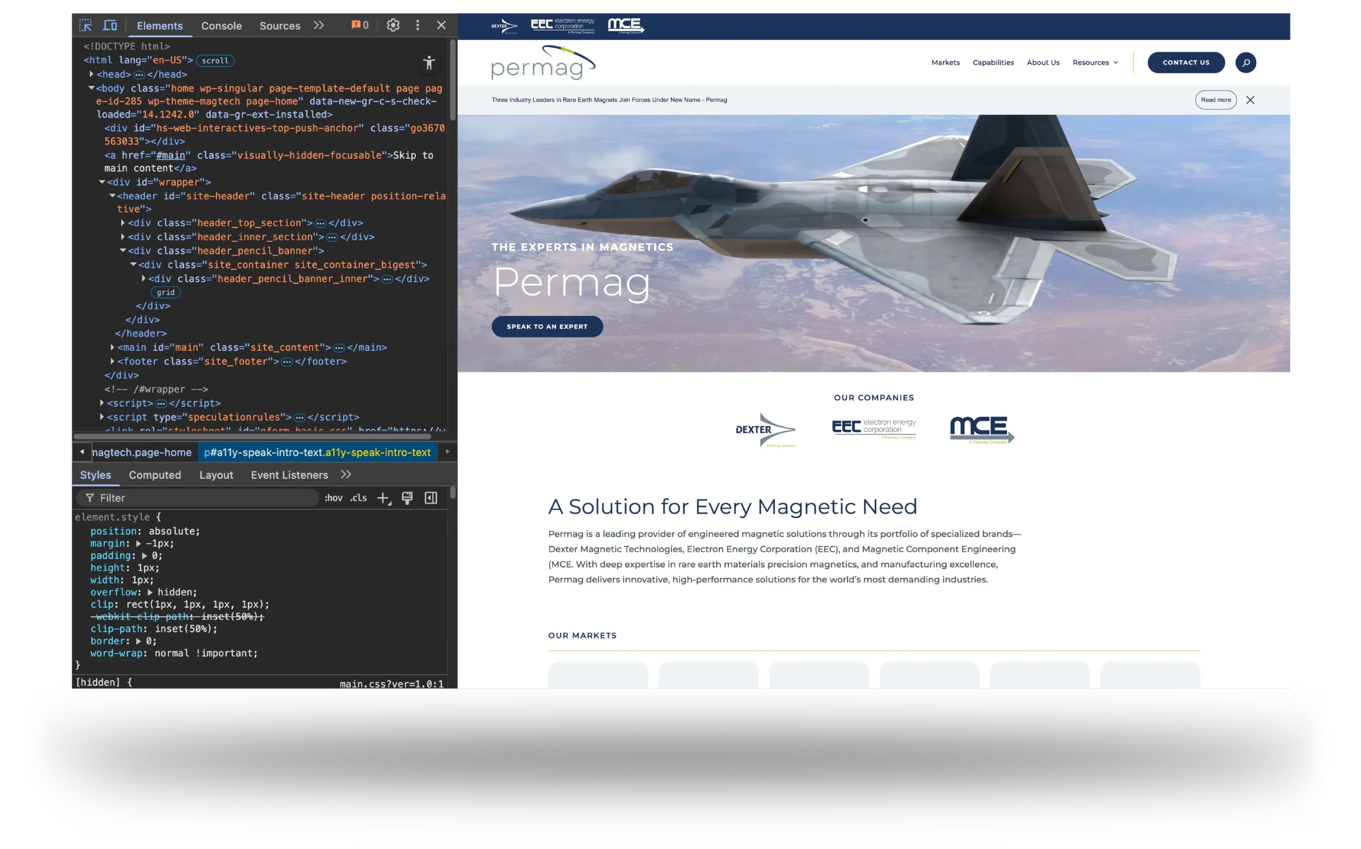Expand the main#main element
Viewport: 1361px width, 849px height.
coord(112,348)
